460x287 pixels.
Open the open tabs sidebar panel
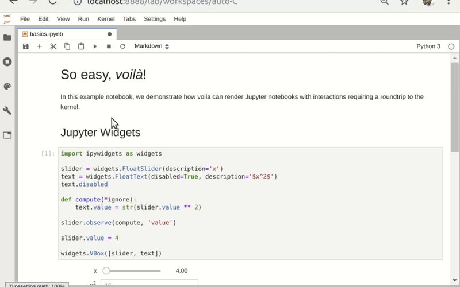[7, 135]
